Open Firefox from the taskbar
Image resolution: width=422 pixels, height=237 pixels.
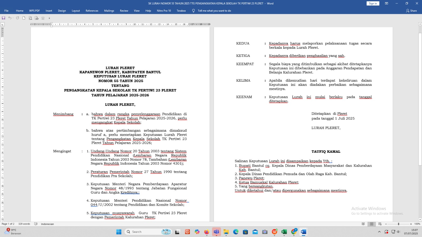pos(207,232)
